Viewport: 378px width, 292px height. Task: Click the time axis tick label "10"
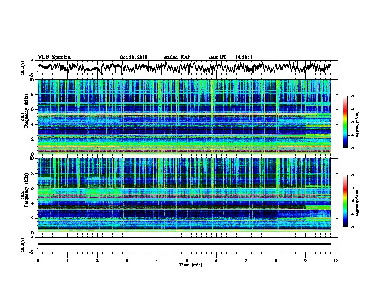(336, 261)
